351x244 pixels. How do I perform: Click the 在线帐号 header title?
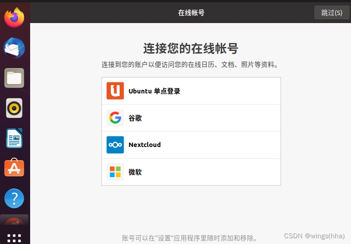point(191,13)
